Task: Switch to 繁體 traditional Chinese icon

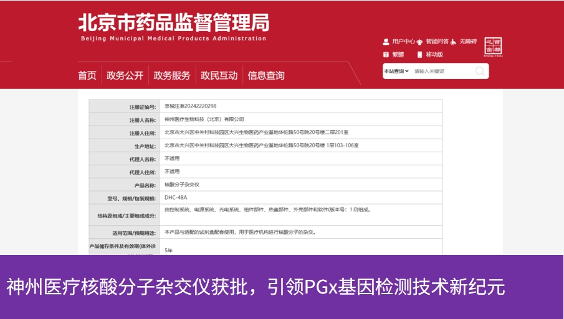Action: tap(386, 55)
